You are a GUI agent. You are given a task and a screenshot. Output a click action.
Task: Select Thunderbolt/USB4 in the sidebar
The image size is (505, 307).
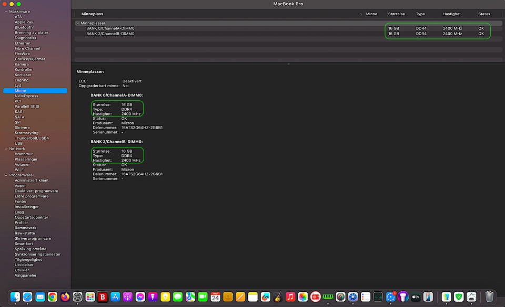pyautogui.click(x=32, y=138)
